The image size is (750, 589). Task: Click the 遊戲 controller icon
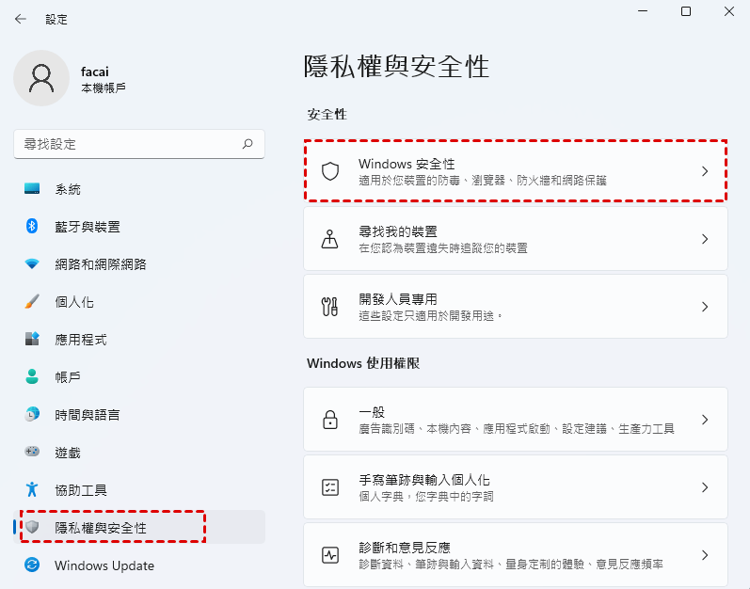tap(32, 453)
